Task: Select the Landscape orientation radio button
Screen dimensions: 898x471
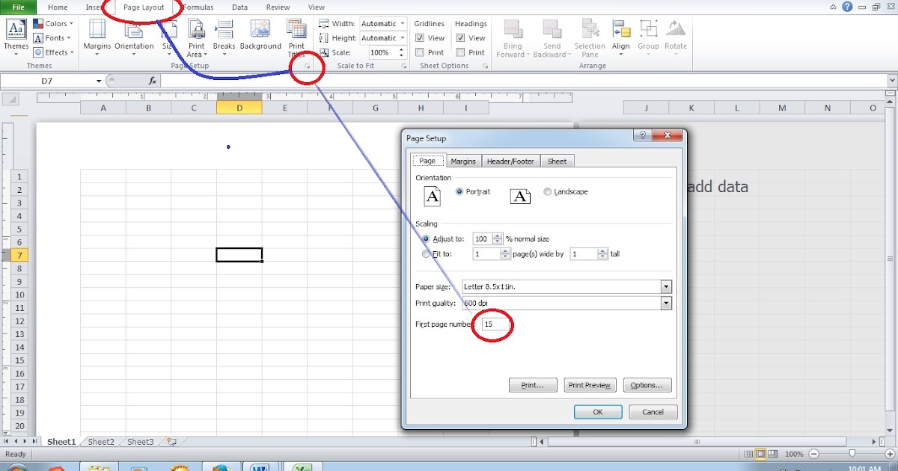Action: pos(548,191)
